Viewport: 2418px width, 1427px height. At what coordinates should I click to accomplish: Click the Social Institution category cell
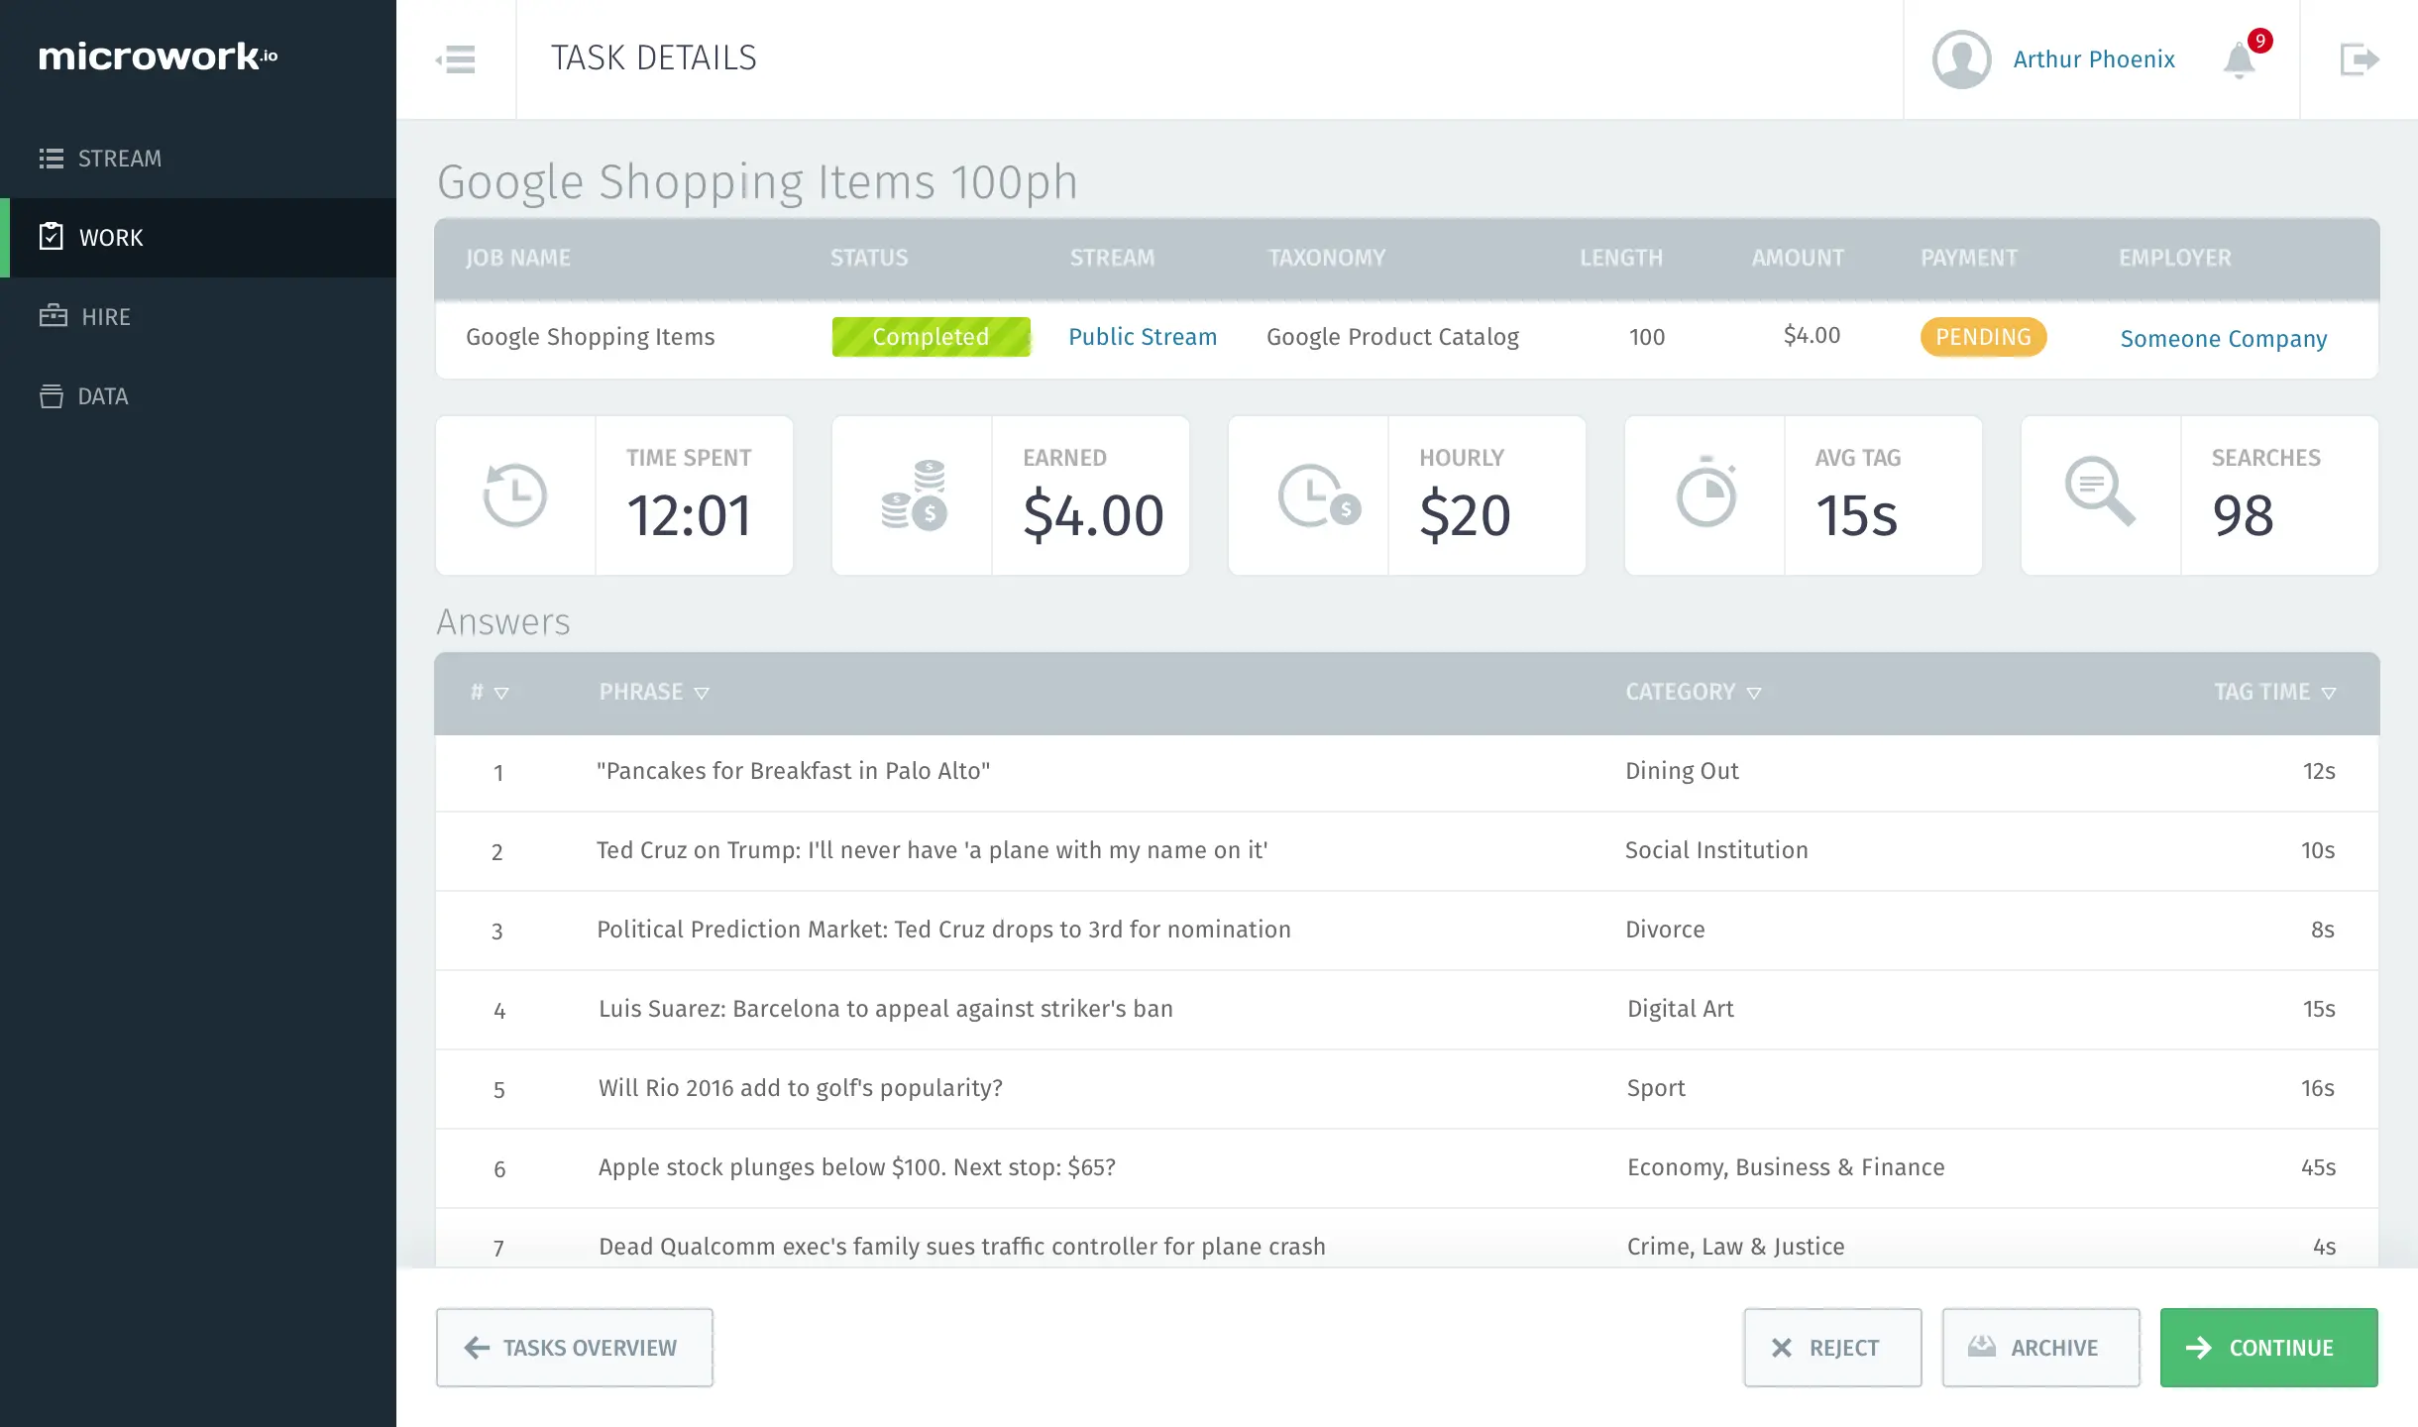(x=1716, y=850)
